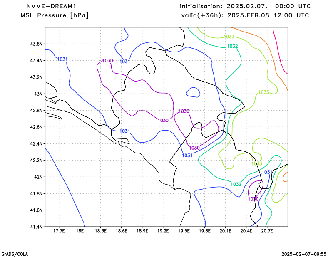Select the 19.2E longitude label
The width and height of the screenshot is (333, 257).
click(x=163, y=231)
